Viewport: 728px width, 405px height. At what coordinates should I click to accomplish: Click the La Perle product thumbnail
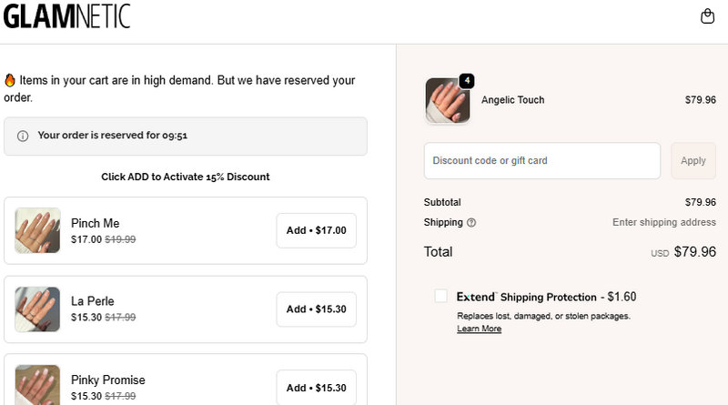[38, 309]
